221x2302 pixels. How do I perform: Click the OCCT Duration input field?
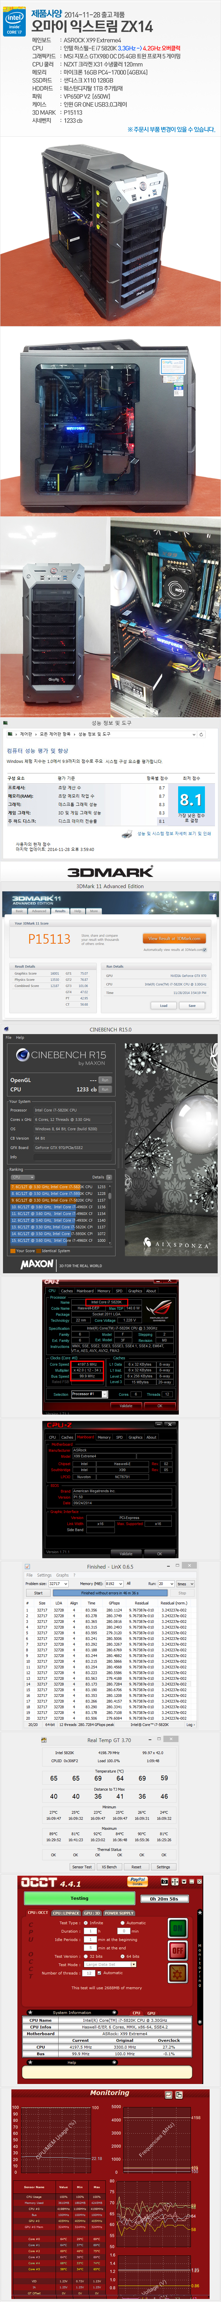coord(90,1931)
